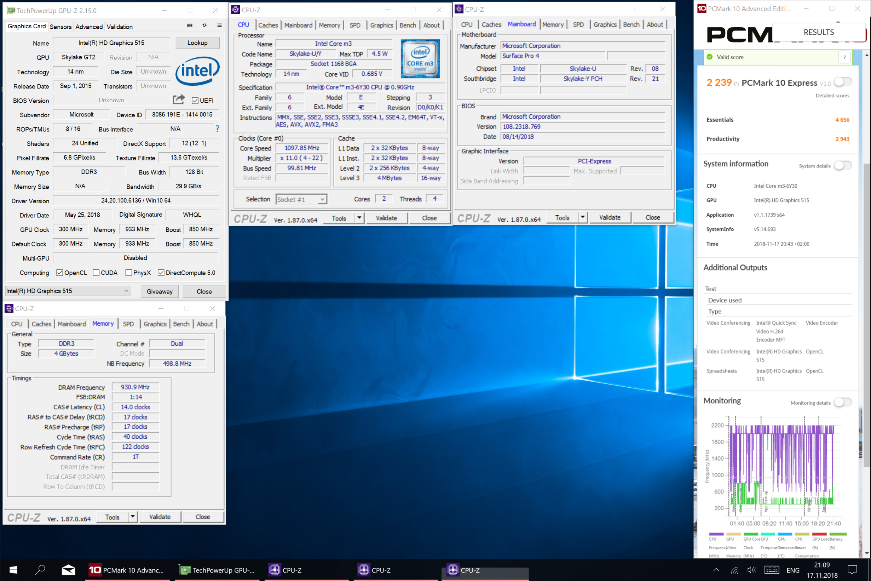The height and width of the screenshot is (581, 871).
Task: Open the volume speaker tray icon
Action: coord(751,570)
